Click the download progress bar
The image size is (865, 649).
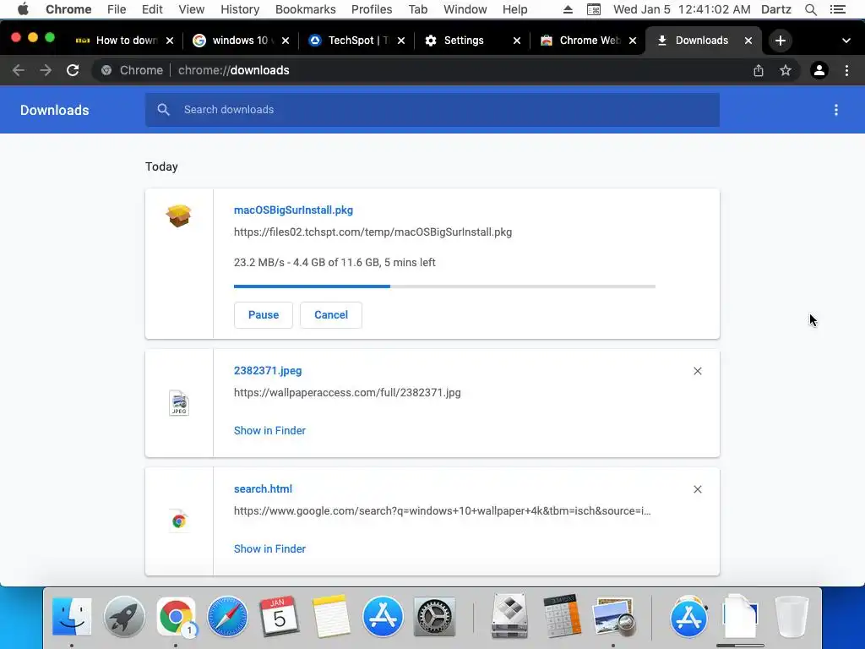click(x=444, y=286)
